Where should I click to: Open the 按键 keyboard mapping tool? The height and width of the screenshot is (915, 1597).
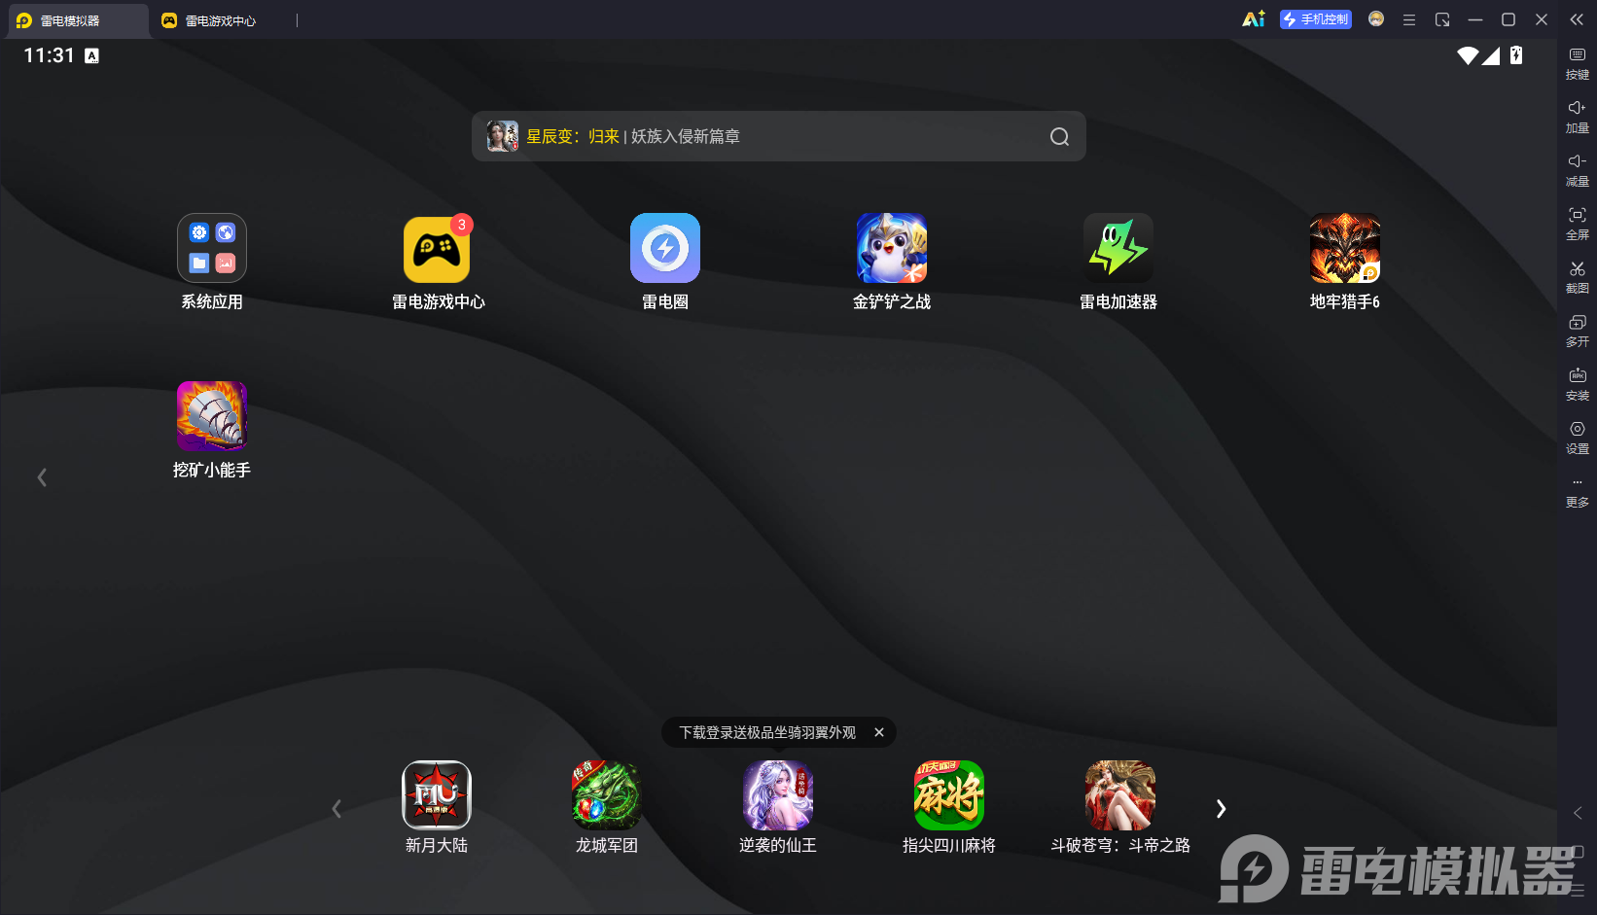click(x=1578, y=63)
